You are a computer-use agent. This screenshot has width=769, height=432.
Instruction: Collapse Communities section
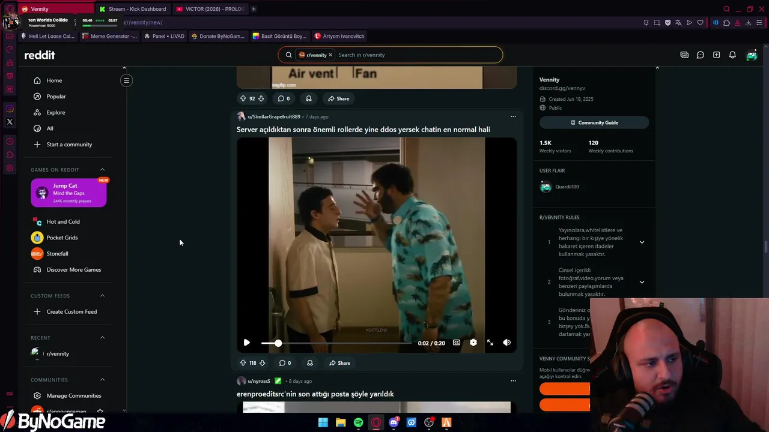[x=102, y=380]
